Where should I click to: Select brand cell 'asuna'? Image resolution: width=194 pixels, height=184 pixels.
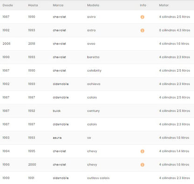point(57,138)
